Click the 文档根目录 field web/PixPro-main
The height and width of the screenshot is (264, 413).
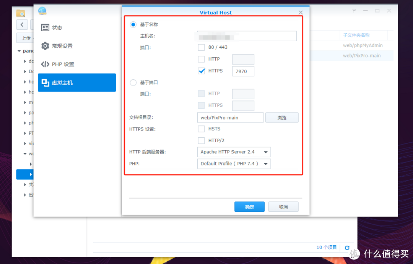[230, 118]
